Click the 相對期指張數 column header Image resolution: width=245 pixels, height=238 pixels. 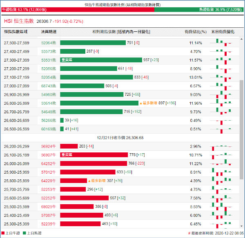point(121,32)
